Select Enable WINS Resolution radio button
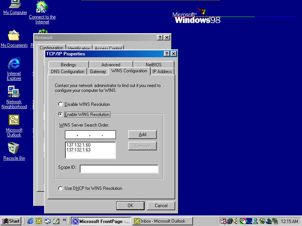 [60, 114]
